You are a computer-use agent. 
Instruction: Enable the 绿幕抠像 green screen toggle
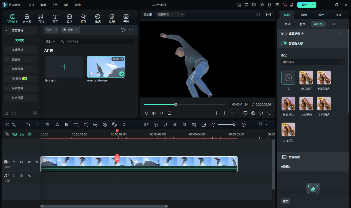(x=284, y=34)
